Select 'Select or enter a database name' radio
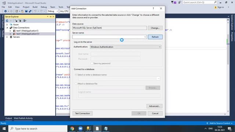 76,75
